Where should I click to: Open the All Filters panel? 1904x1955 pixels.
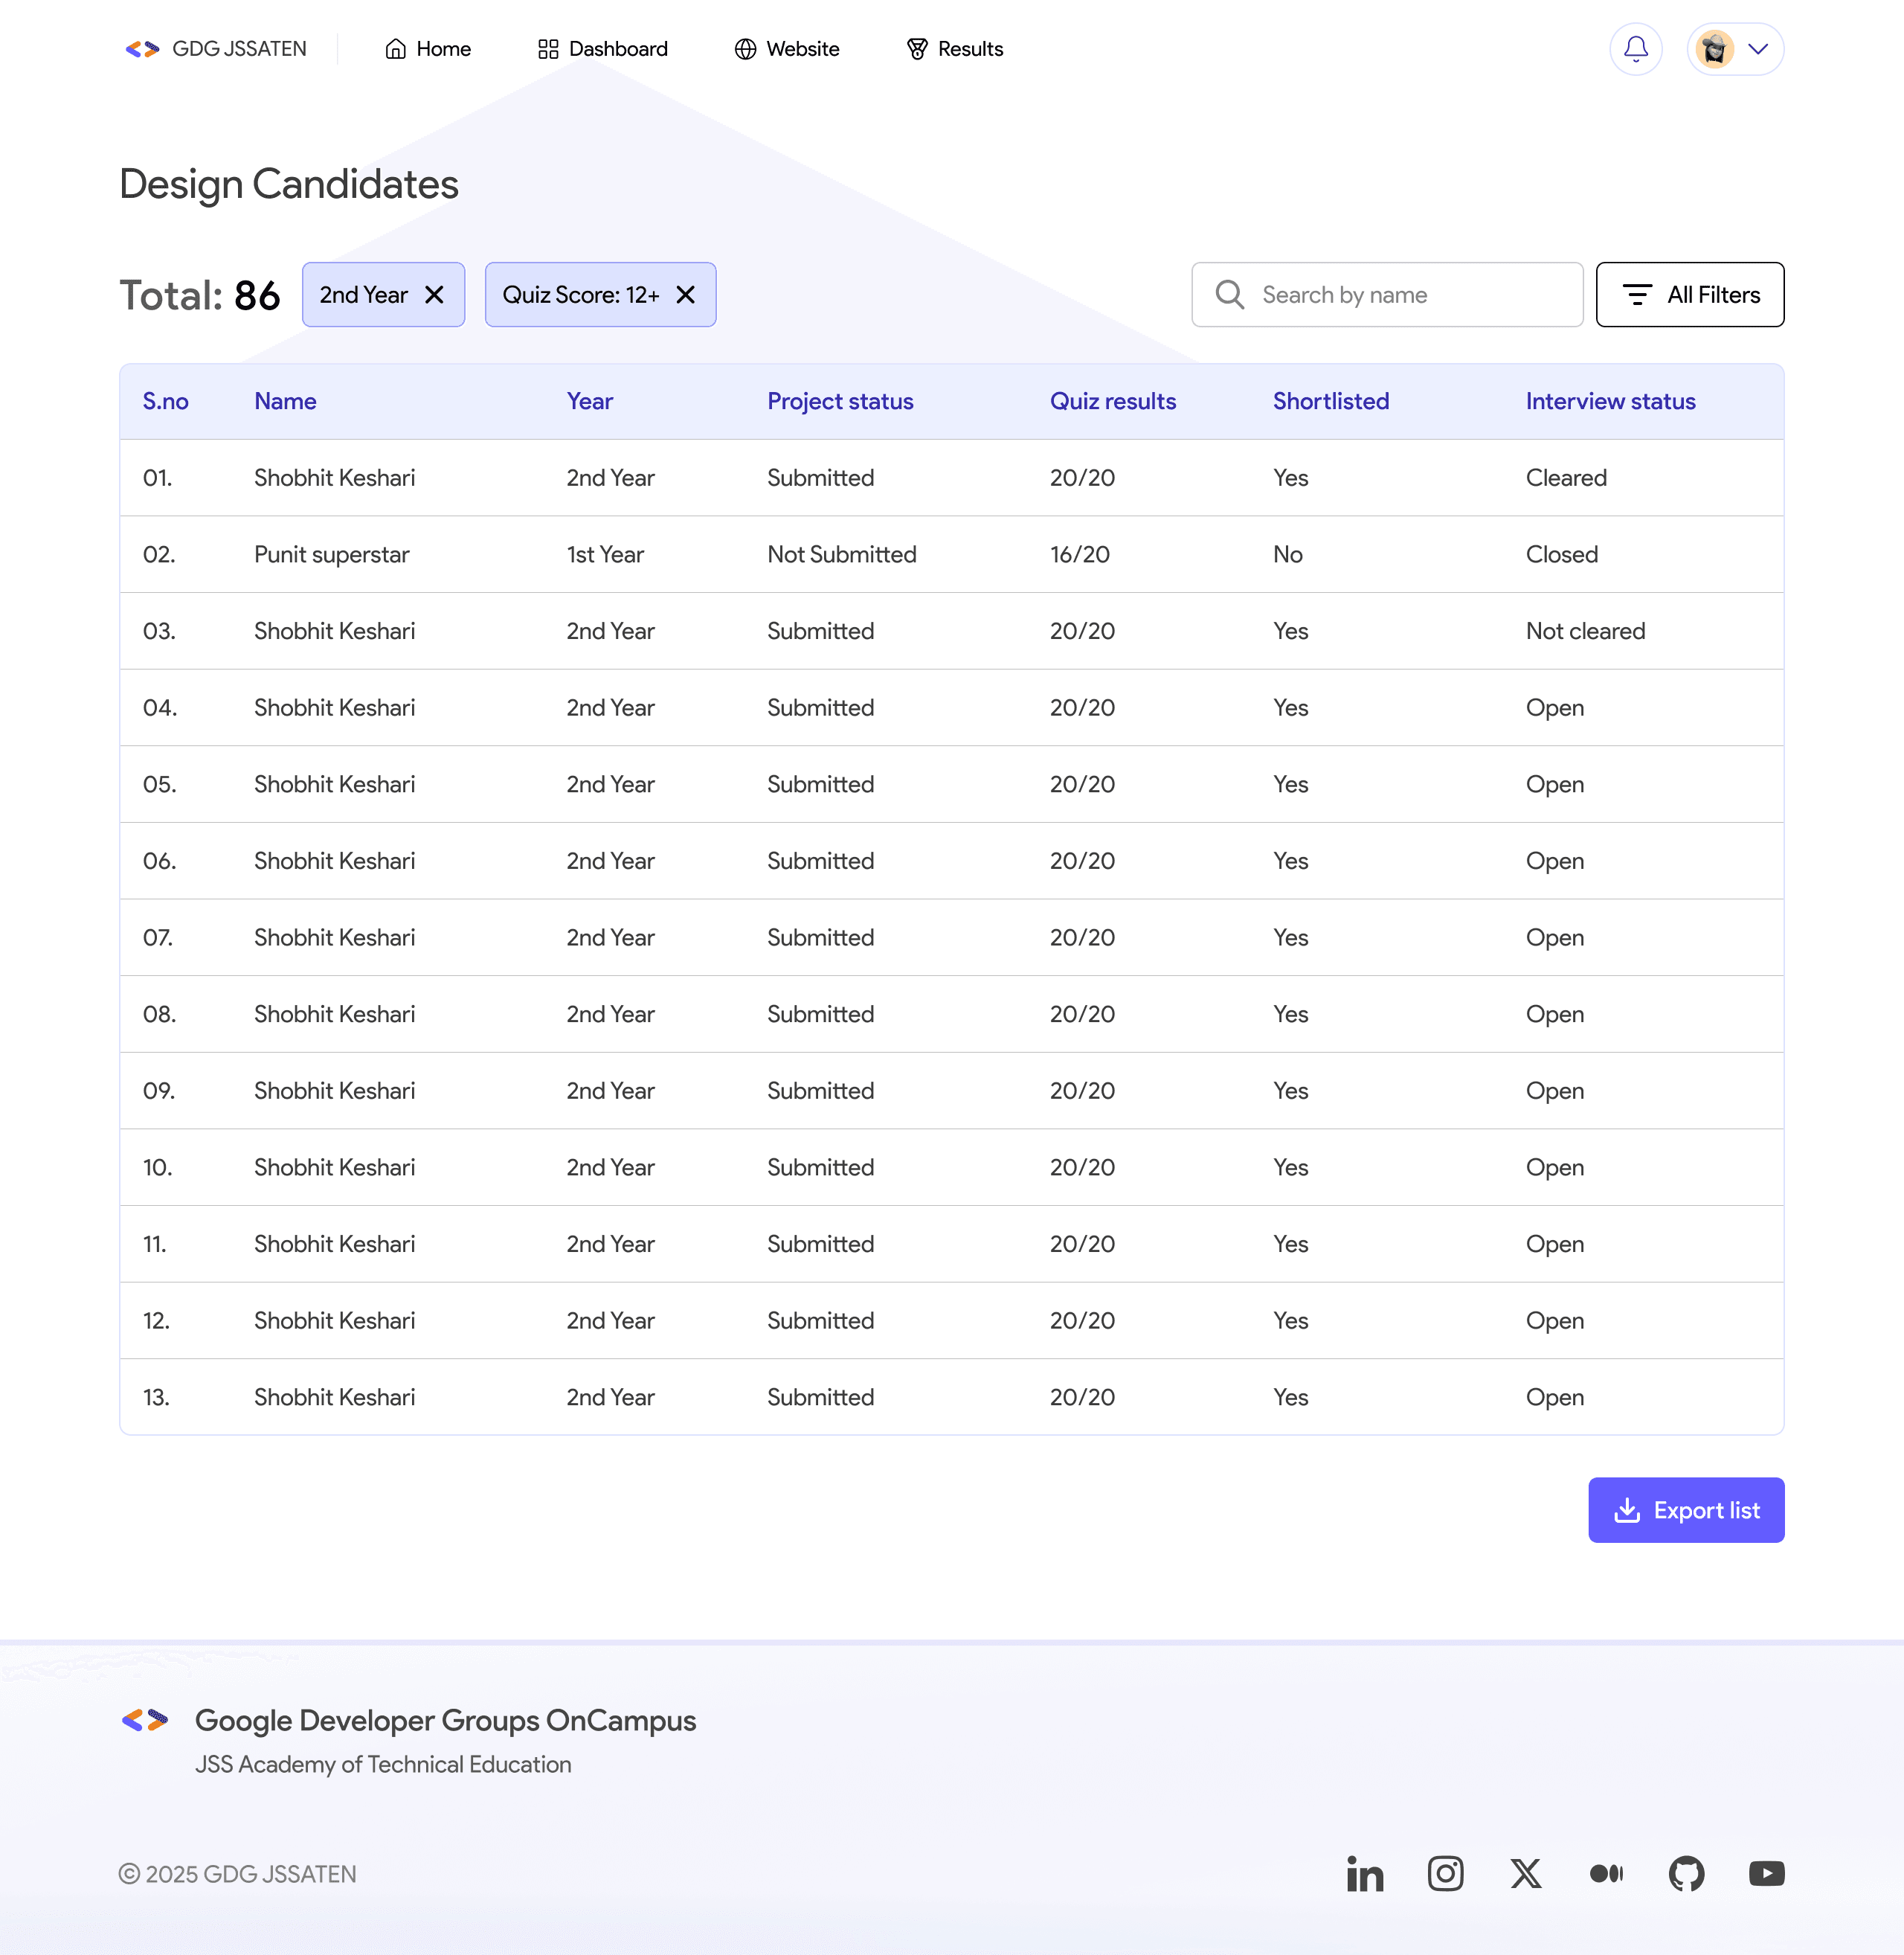click(x=1689, y=295)
